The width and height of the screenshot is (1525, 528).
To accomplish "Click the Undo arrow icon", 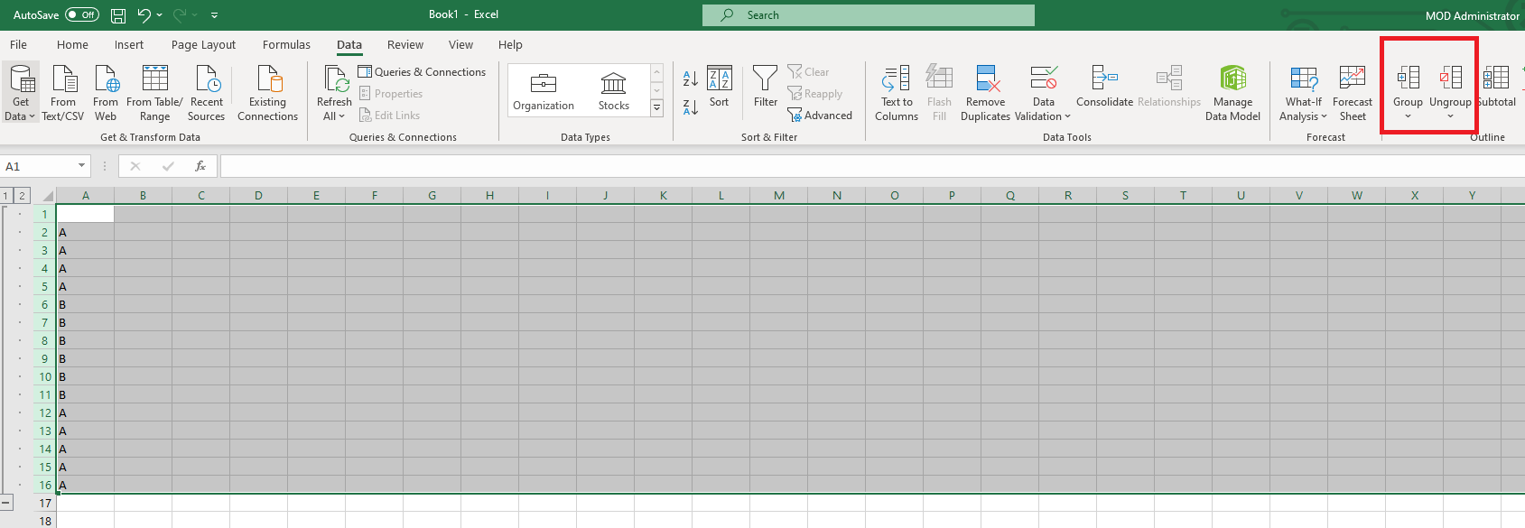I will (x=144, y=15).
